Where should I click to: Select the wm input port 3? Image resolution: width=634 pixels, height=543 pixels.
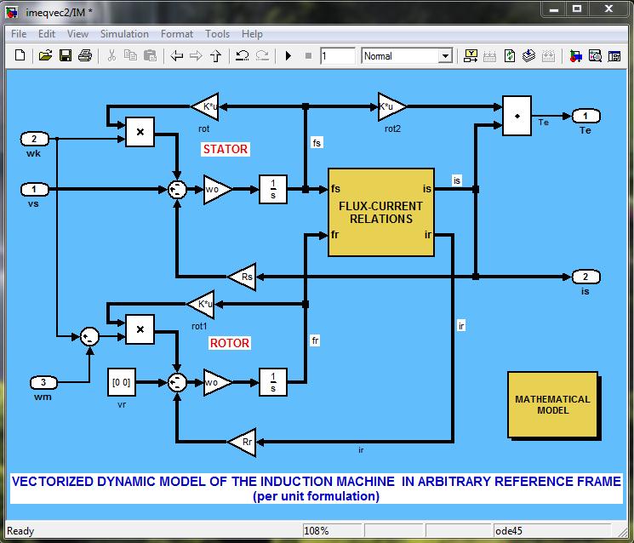pos(43,382)
